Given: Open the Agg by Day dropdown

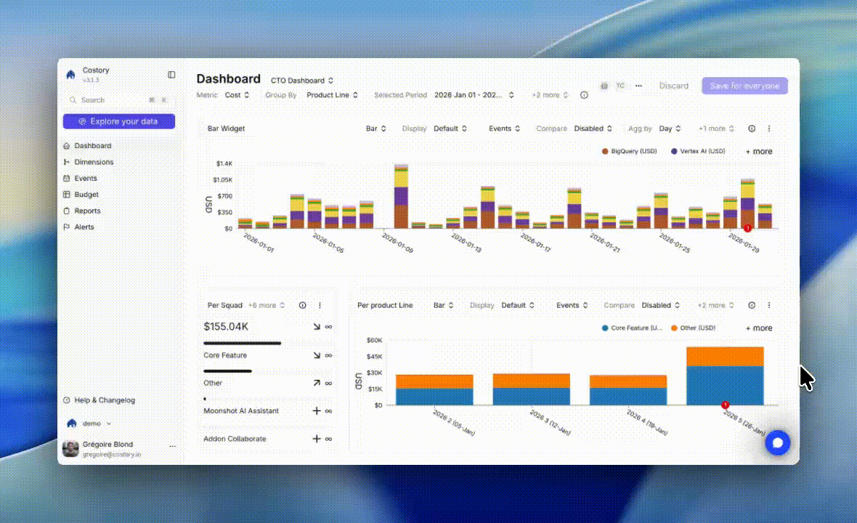Looking at the screenshot, I should [670, 129].
